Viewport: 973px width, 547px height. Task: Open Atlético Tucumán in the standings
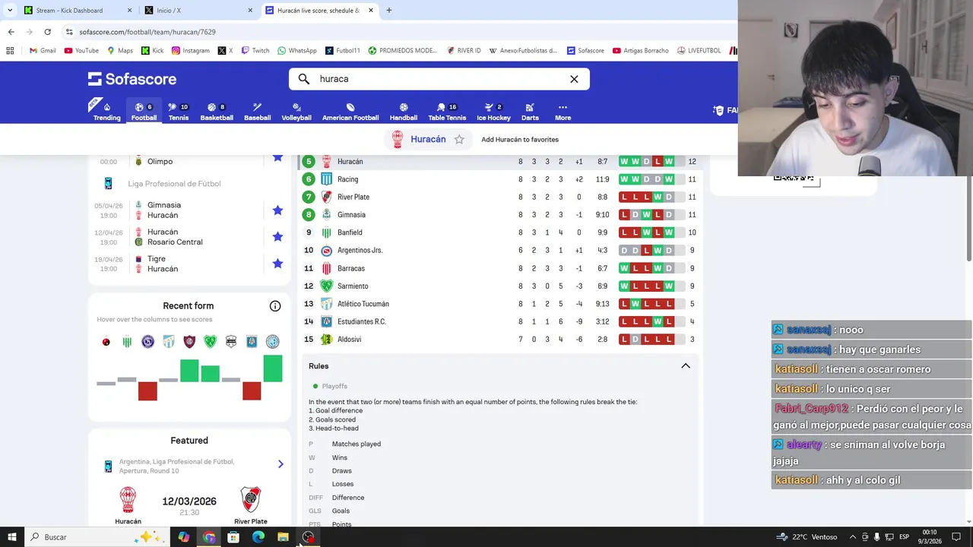pyautogui.click(x=500, y=304)
